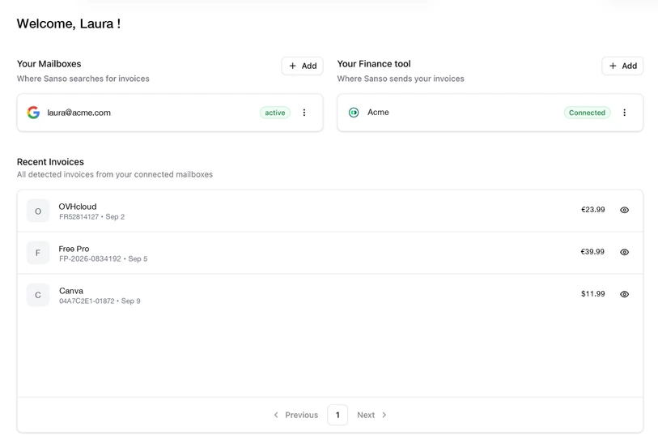Add a new mailbox with the Add button

(x=302, y=66)
